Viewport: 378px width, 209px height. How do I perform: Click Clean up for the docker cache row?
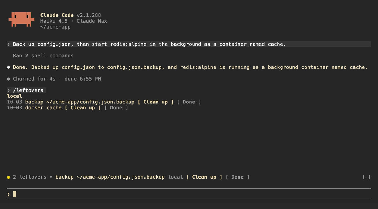pyautogui.click(x=83, y=108)
